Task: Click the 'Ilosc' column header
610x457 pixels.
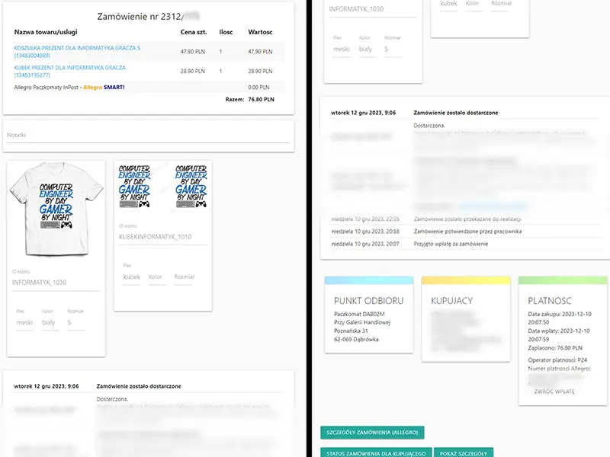Action: [226, 32]
